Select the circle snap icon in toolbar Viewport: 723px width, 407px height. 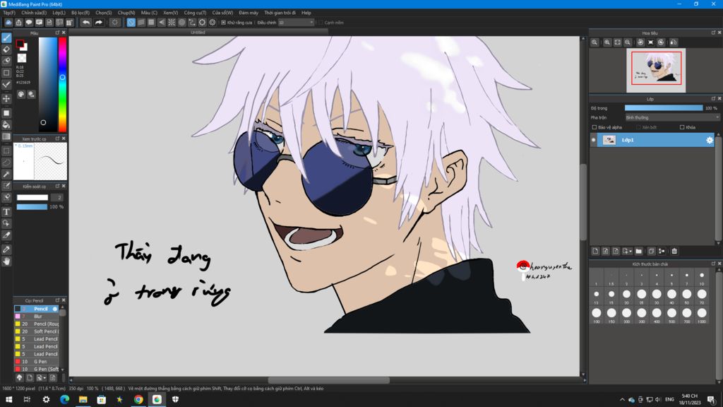[x=181, y=22]
